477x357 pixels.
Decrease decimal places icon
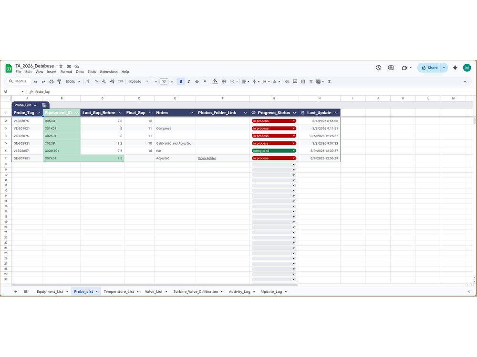click(104, 81)
